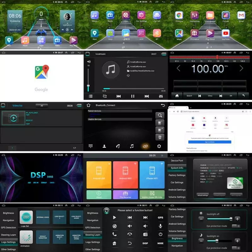
Task: Open the DspSetting app icon
Action: click(194, 15)
